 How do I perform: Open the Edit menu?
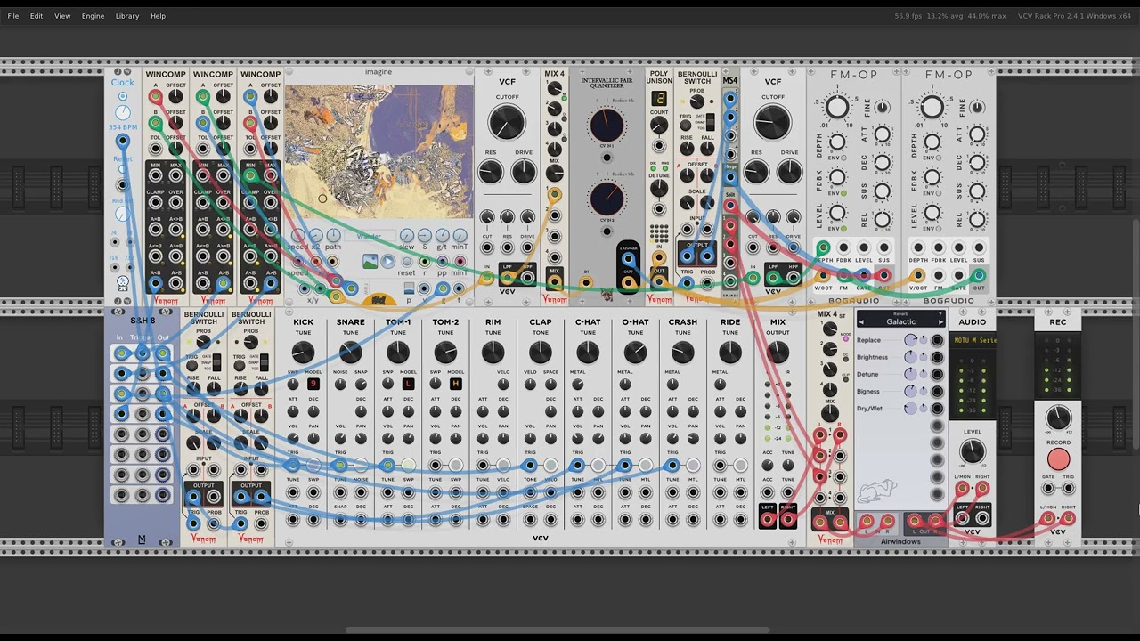(x=37, y=16)
